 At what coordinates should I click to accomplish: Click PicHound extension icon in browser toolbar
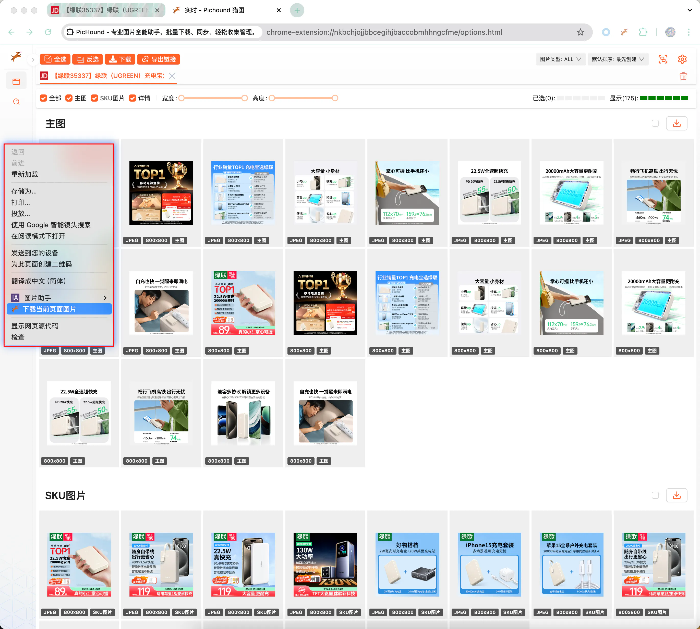[624, 32]
